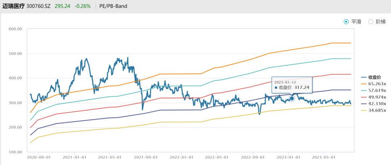
Task: Click the 2022-01-01 x-axis date label
Action: 181,157
